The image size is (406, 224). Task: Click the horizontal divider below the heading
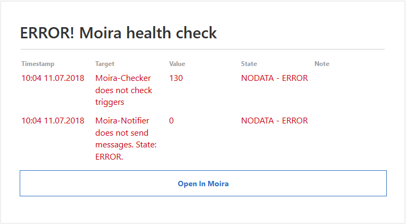[x=202, y=49]
